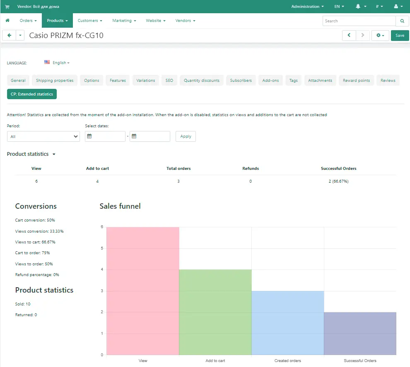This screenshot has height=367, width=410.
Task: Open the Period select box
Action: [43, 136]
